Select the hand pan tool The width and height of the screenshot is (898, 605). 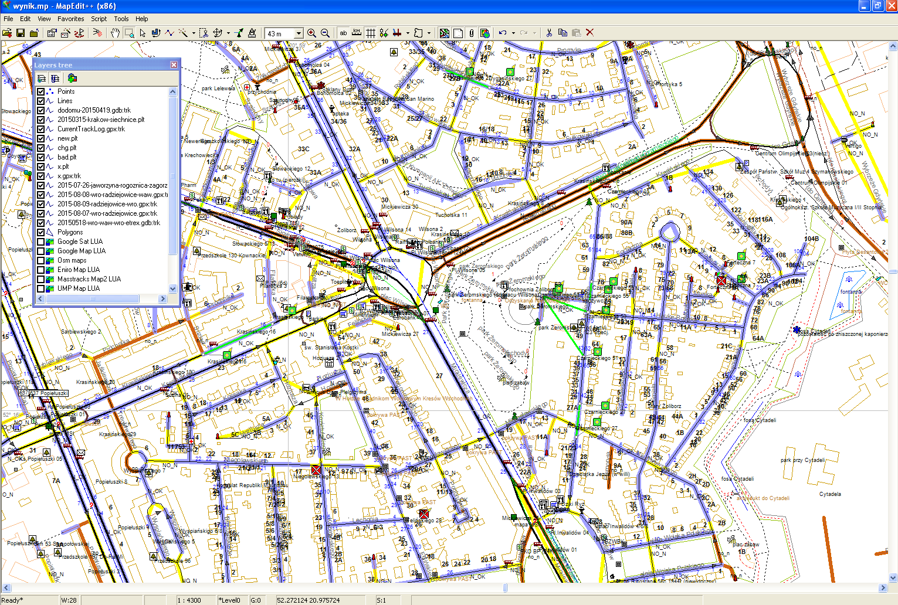coord(115,33)
